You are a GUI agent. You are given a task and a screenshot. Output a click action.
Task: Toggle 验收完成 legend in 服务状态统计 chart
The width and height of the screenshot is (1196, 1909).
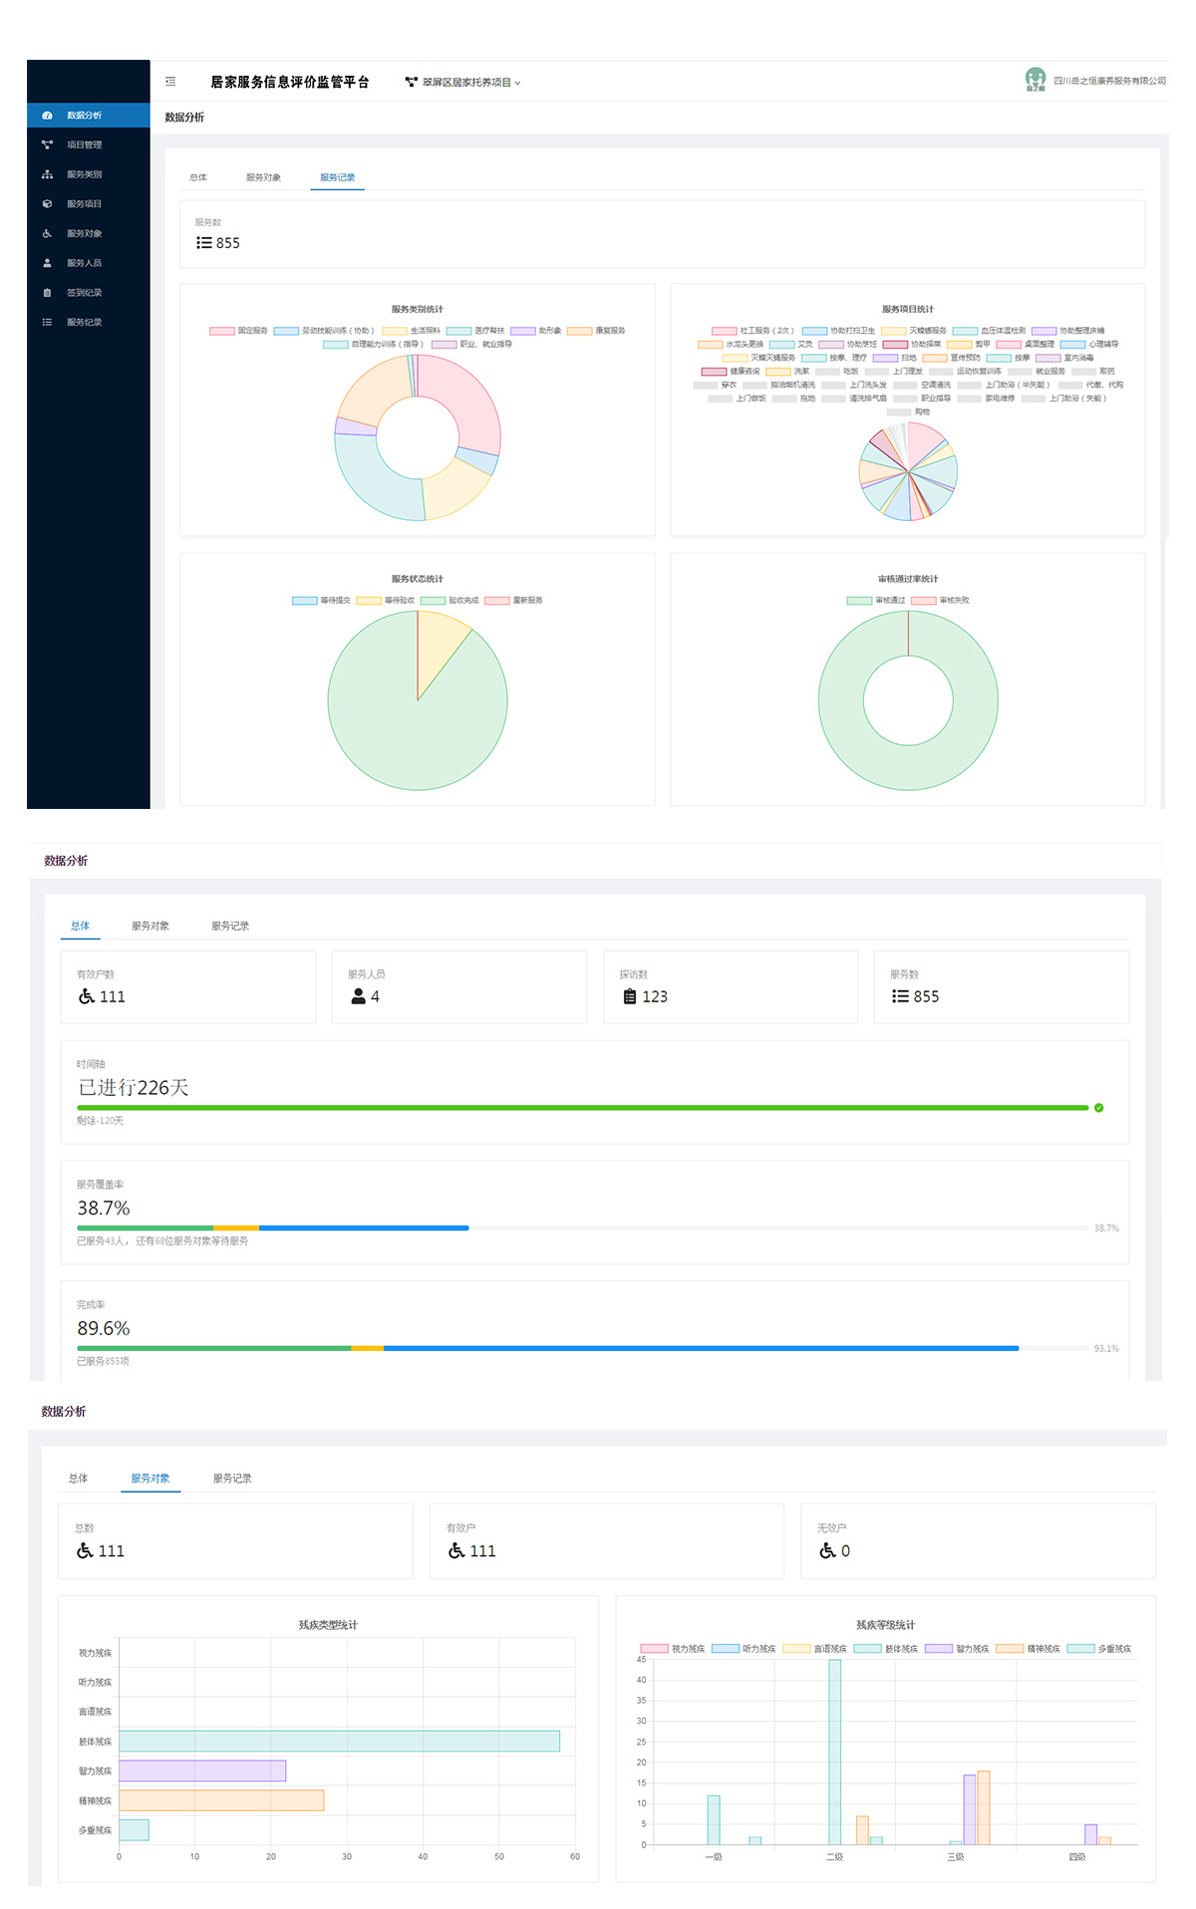coord(449,601)
